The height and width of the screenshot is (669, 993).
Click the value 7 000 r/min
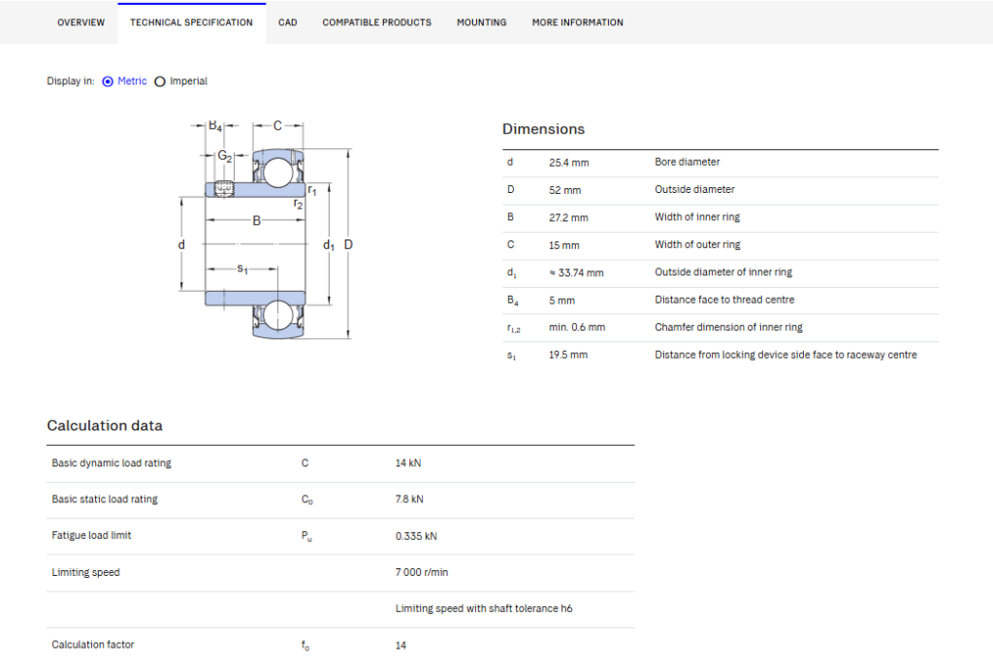[422, 572]
